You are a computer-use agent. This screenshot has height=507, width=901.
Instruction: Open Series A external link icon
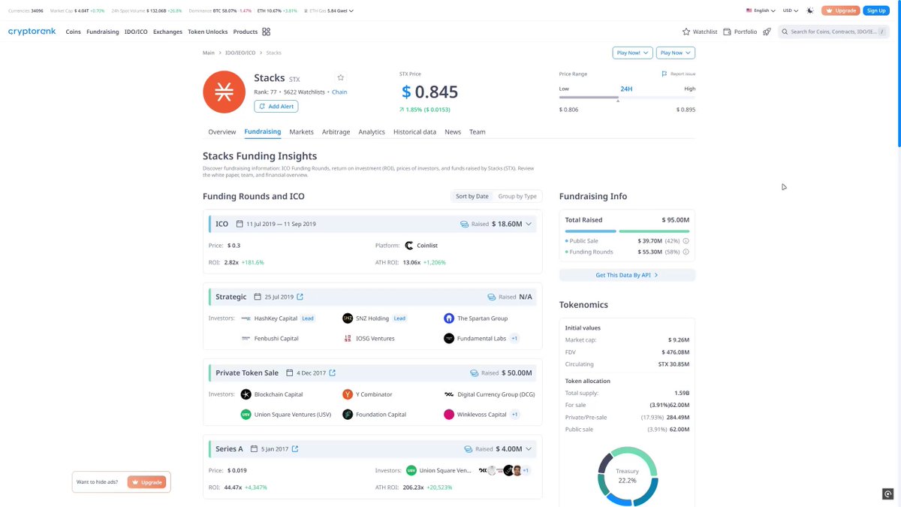[x=295, y=449]
